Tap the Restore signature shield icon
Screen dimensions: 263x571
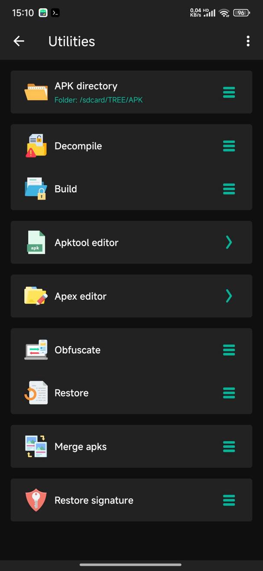tap(36, 500)
